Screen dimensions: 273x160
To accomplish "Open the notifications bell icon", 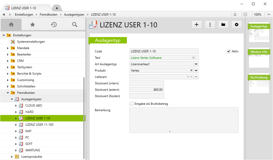I will (x=235, y=15).
